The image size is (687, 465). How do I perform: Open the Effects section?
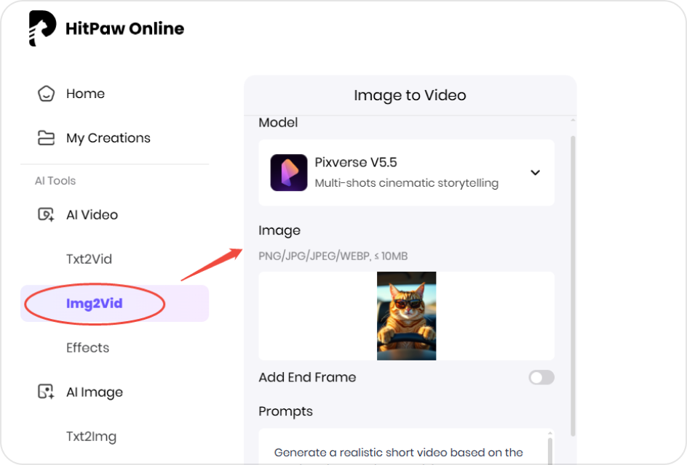click(x=87, y=347)
